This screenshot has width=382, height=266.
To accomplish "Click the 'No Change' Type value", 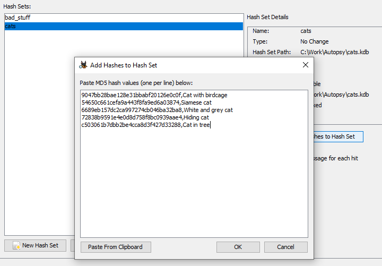I will 314,41.
